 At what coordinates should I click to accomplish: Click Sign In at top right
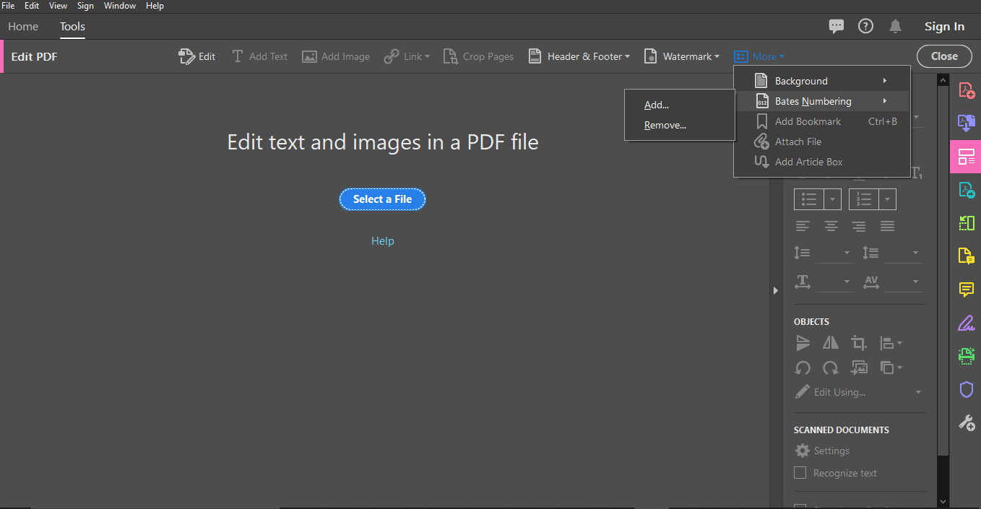(944, 27)
